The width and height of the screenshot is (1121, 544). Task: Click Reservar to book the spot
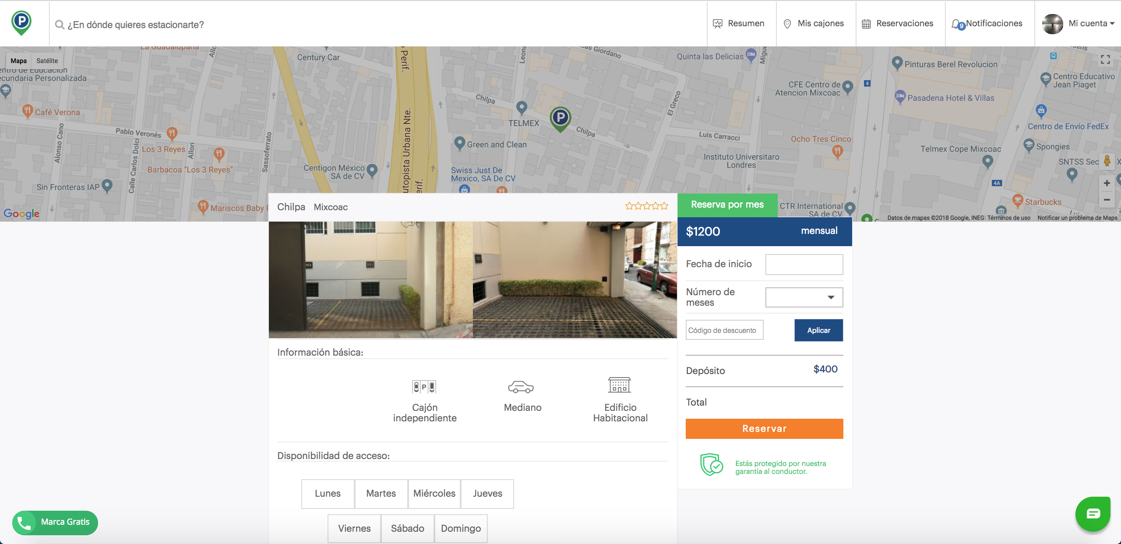tap(764, 429)
